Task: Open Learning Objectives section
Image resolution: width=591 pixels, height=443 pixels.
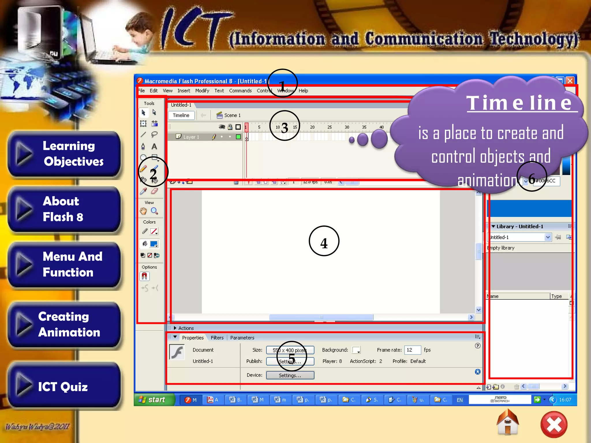Action: [64, 154]
